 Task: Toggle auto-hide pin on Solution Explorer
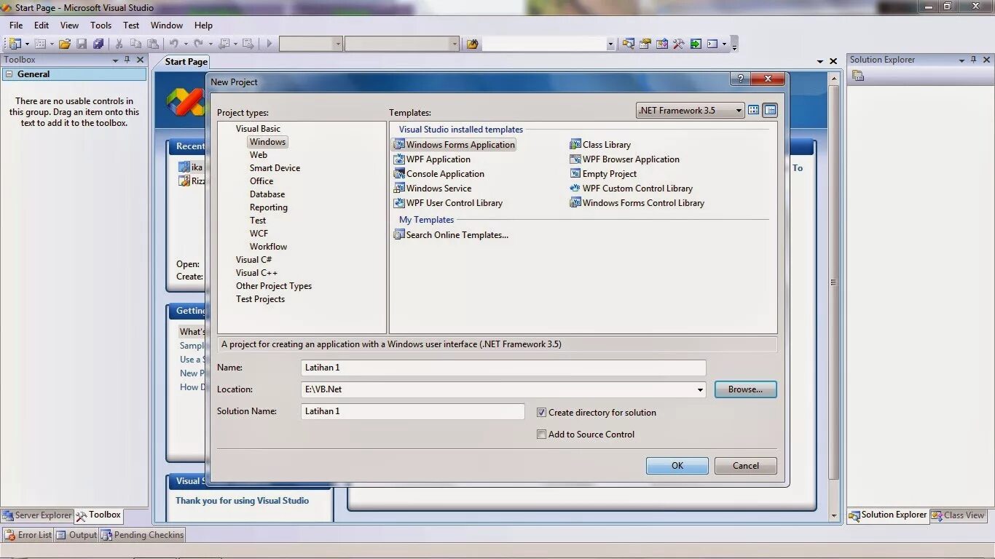(x=974, y=60)
